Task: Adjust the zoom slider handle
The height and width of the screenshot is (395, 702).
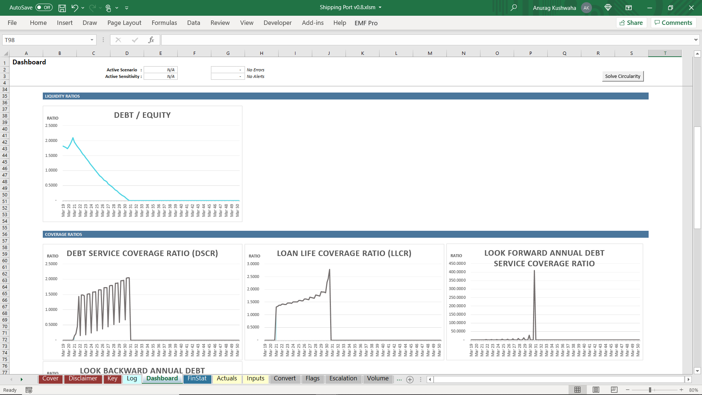Action: (650, 390)
